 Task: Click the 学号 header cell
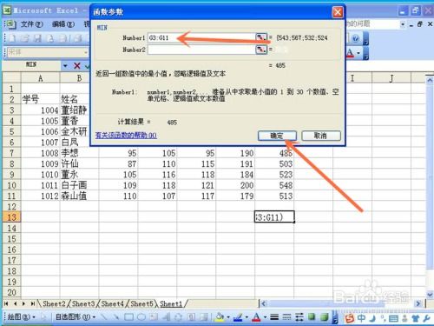[x=41, y=99]
